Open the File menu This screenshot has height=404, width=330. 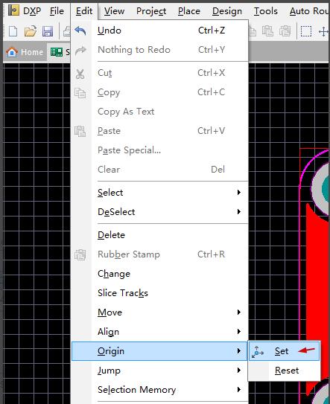click(57, 11)
